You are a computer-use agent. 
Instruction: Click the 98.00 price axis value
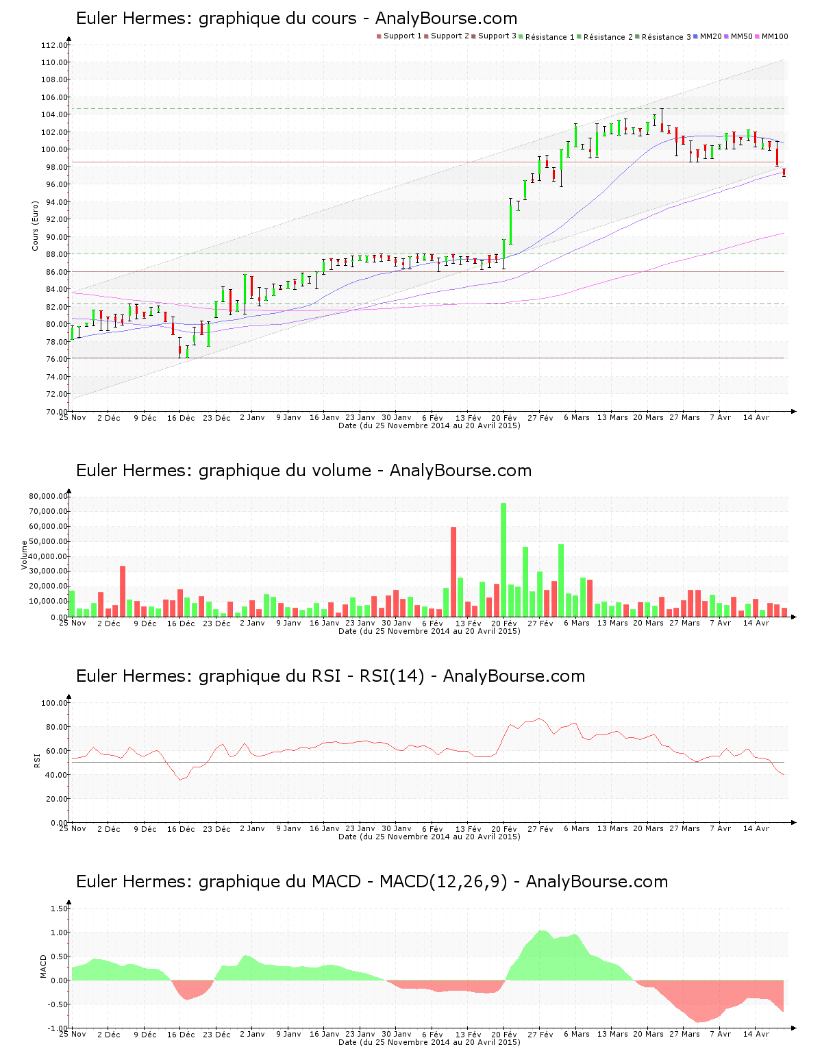pyautogui.click(x=57, y=167)
